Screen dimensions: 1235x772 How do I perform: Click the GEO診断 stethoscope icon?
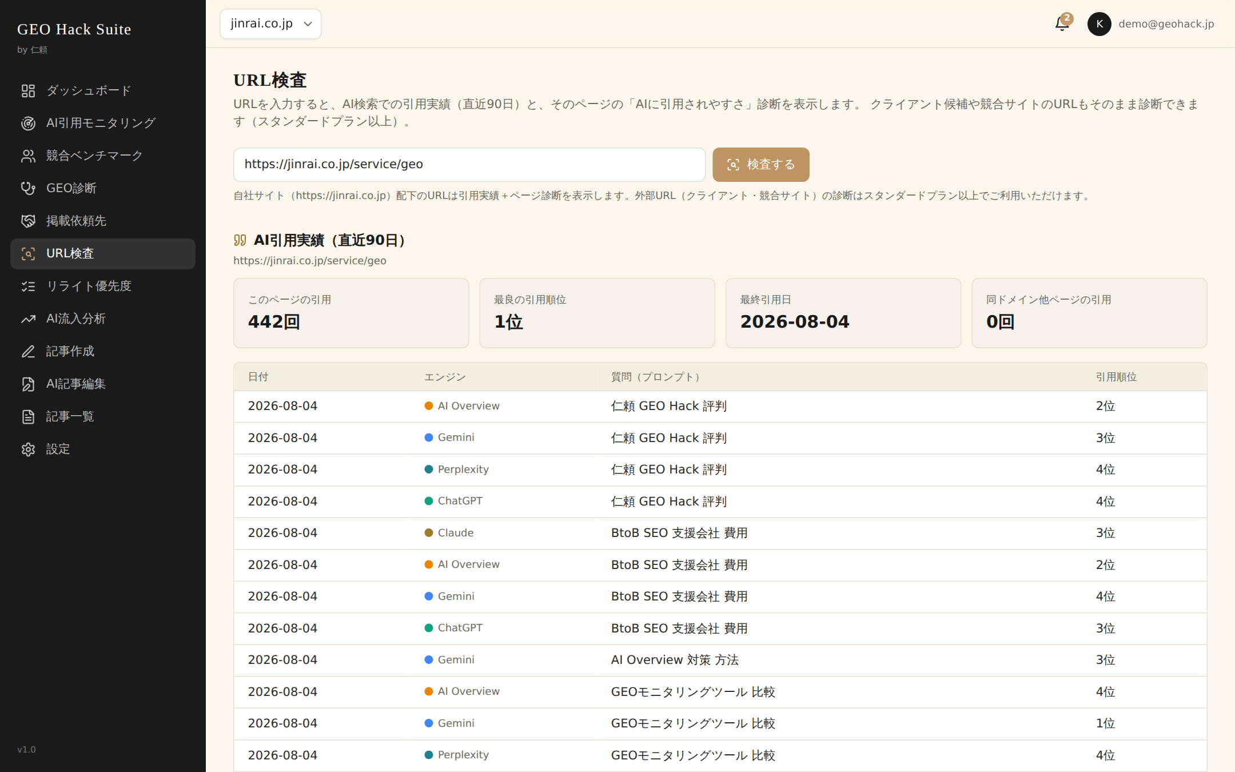tap(28, 189)
